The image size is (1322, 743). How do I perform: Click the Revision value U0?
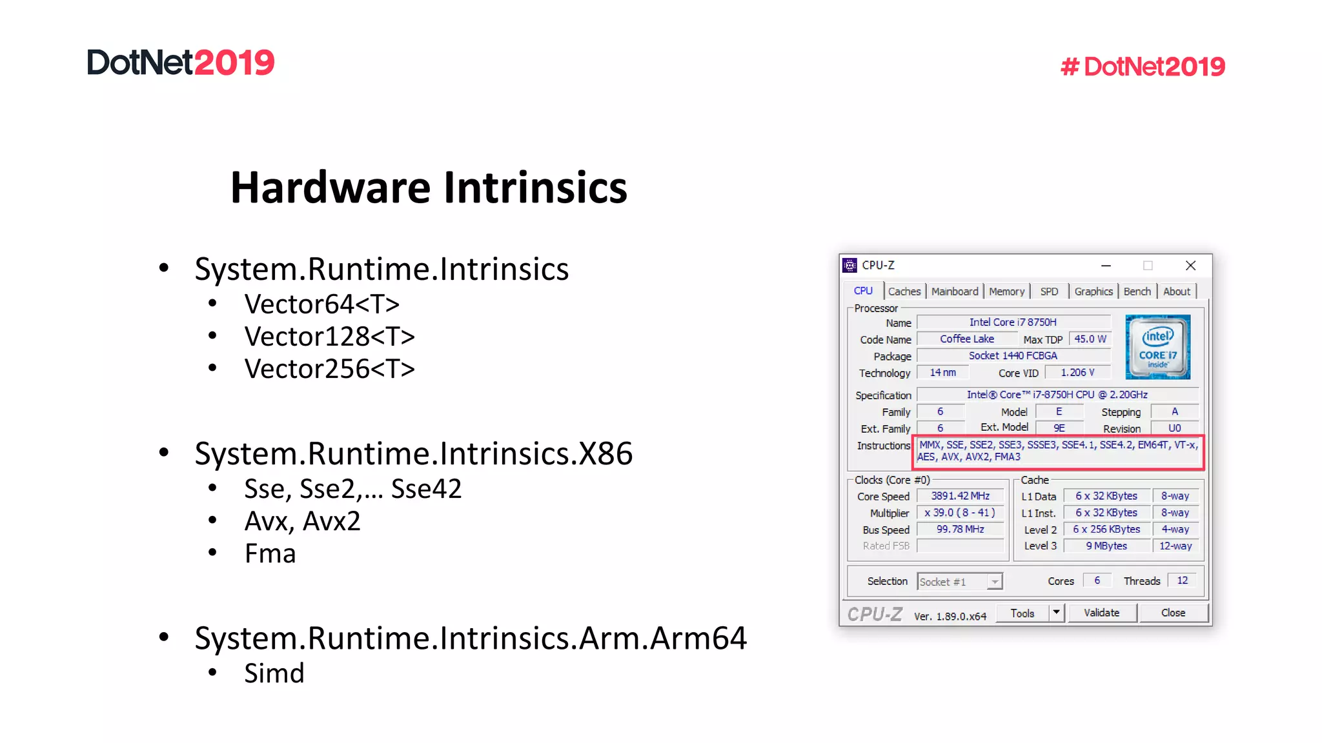point(1175,428)
